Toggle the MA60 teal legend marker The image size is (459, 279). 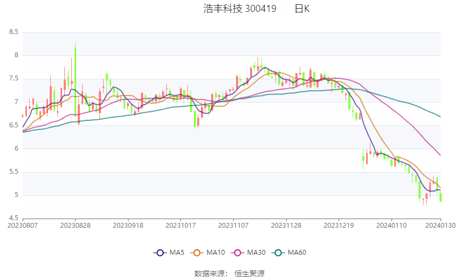278,253
